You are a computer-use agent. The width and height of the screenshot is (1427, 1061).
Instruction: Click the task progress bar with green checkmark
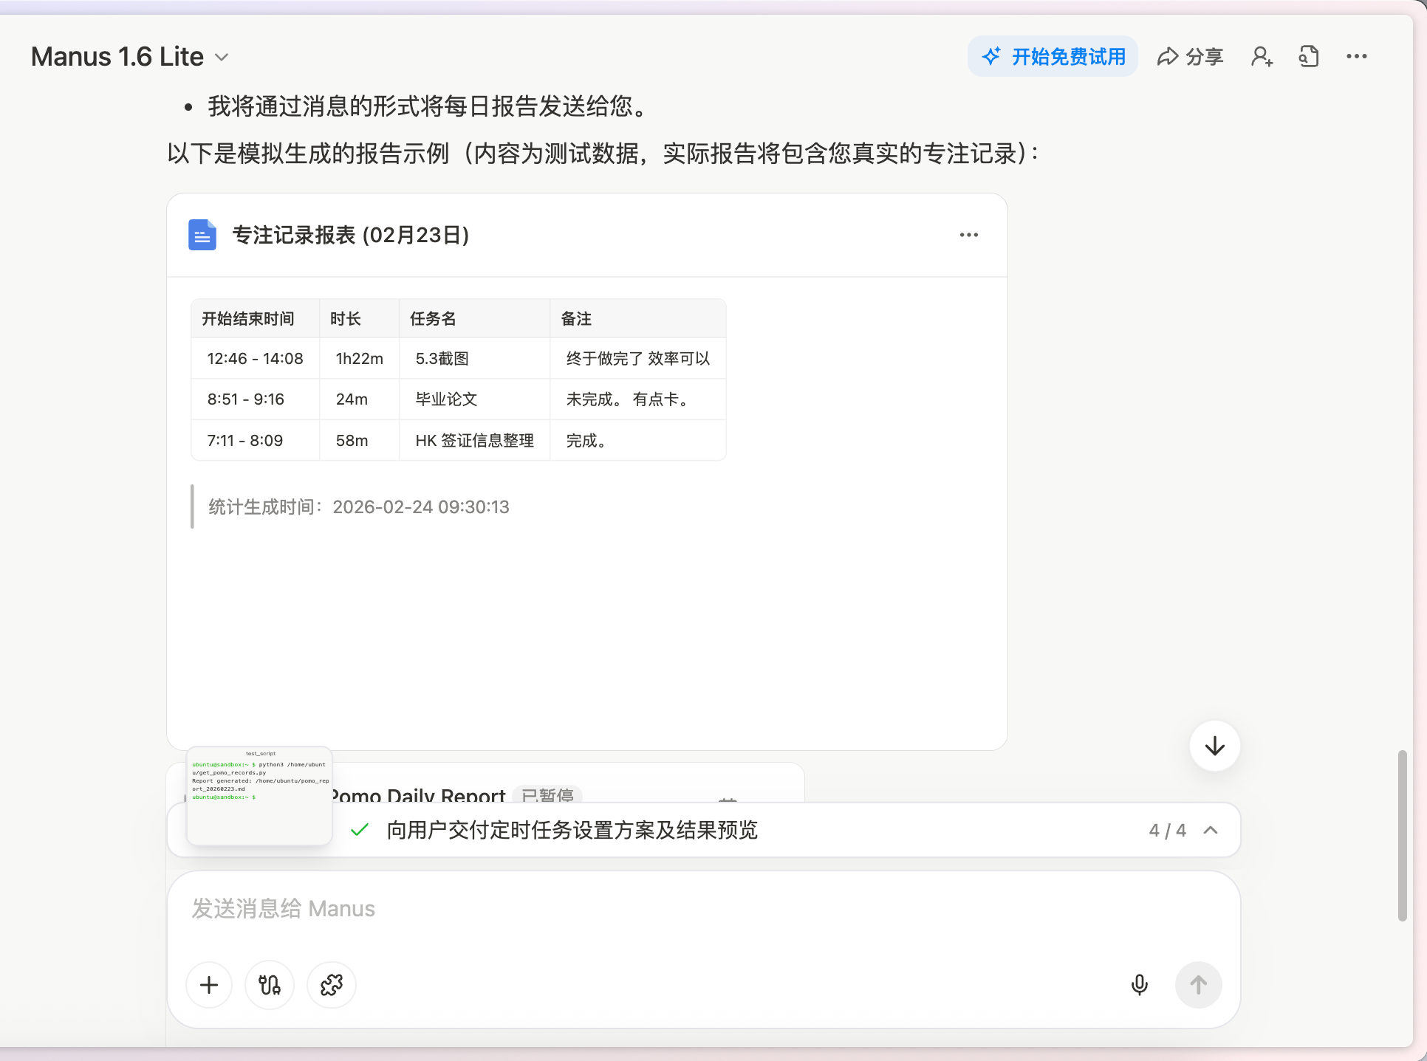572,830
